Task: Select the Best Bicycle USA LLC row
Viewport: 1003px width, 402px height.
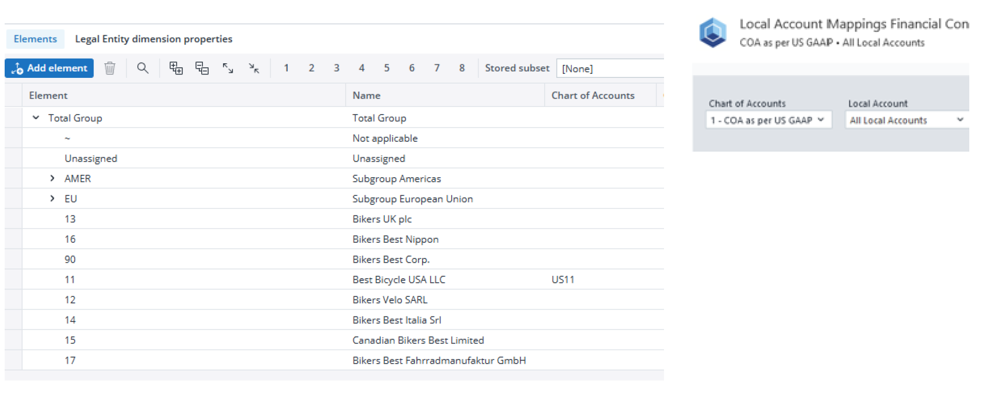Action: pos(398,279)
